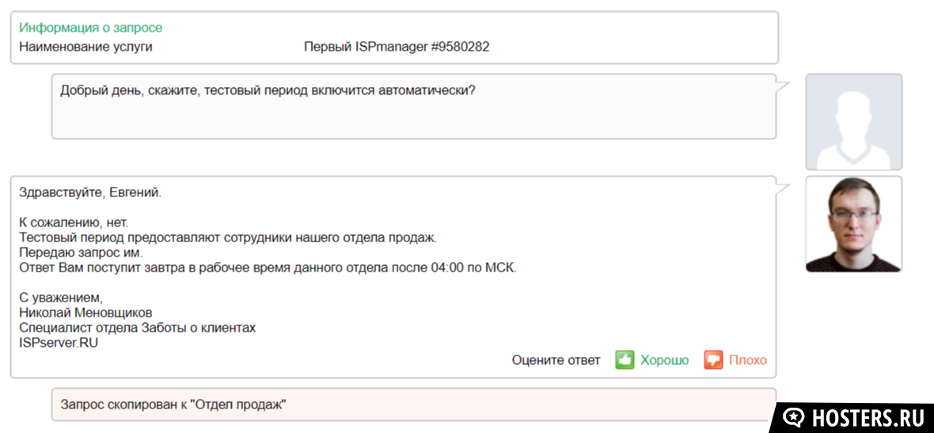Open the support specialist's photo
Screen dimensions: 934x433
(x=853, y=224)
